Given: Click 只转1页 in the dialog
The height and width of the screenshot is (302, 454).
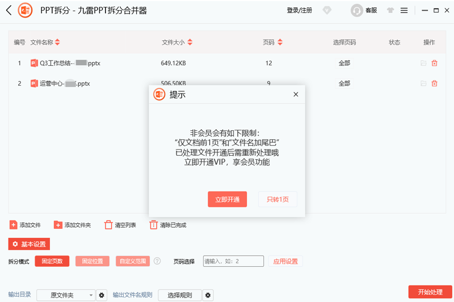Looking at the screenshot, I should click(x=278, y=199).
